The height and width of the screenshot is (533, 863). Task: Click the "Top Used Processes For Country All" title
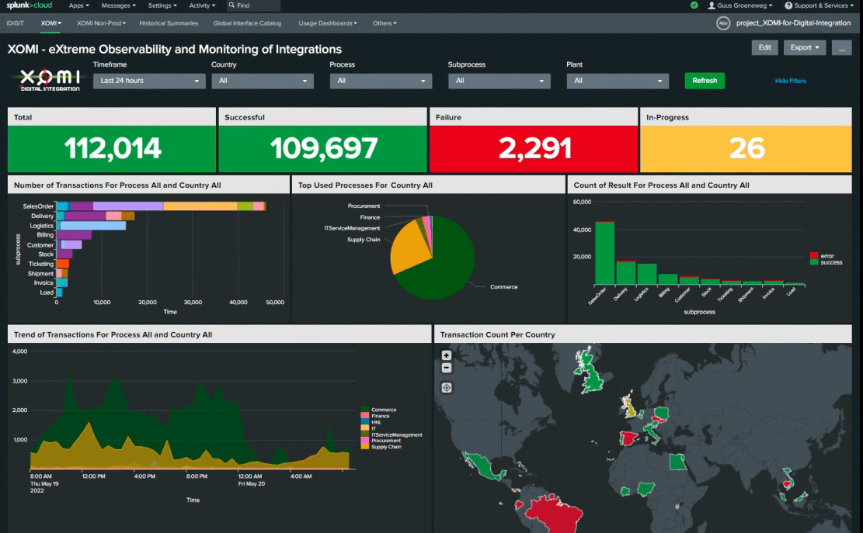tap(365, 185)
